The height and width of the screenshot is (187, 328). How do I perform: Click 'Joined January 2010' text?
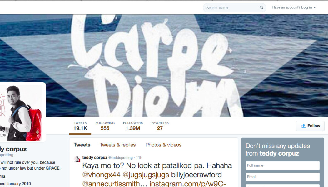click(16, 184)
